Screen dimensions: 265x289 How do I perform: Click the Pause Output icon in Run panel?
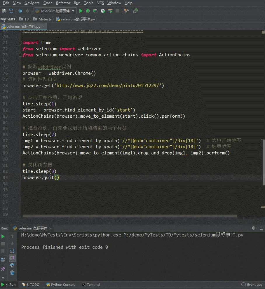point(3,251)
